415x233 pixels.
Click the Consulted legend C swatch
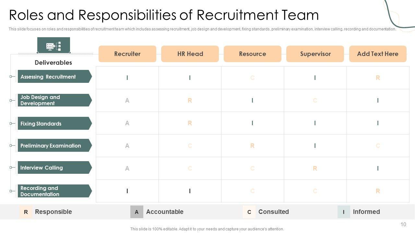coord(249,212)
